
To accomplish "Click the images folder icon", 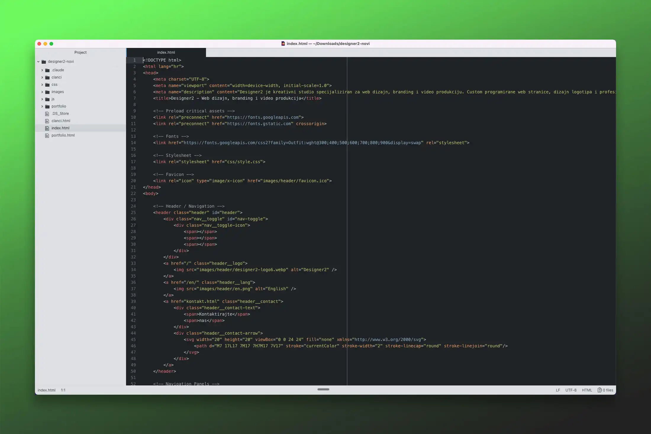I will click(47, 92).
